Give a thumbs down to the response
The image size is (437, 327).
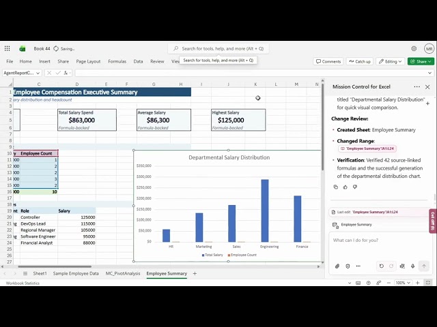point(355,187)
